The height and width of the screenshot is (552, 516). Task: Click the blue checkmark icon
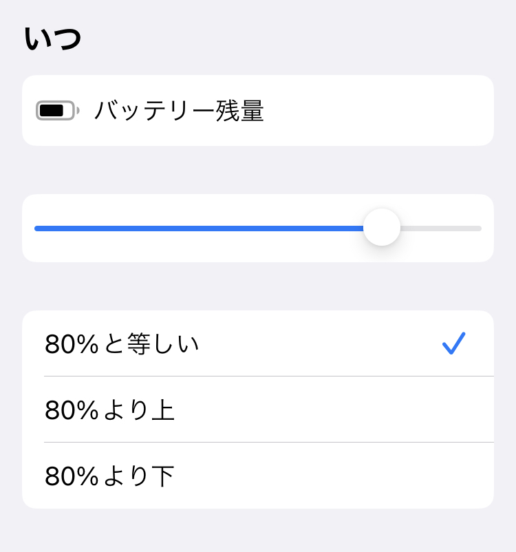[x=454, y=343]
